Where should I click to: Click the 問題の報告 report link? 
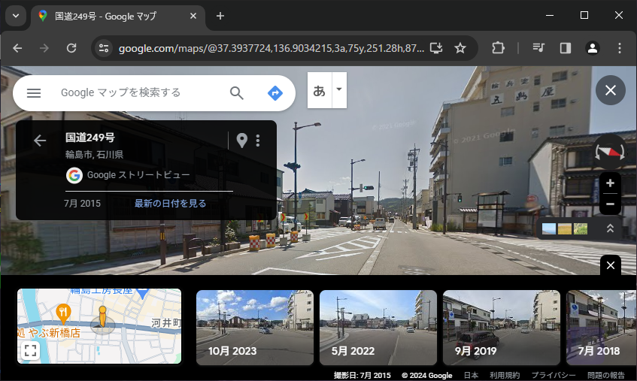(605, 375)
